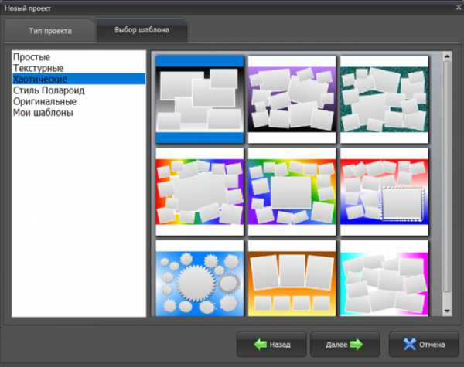Choose the rainbow template with blue squares
This screenshot has height=367, width=464.
(292, 192)
